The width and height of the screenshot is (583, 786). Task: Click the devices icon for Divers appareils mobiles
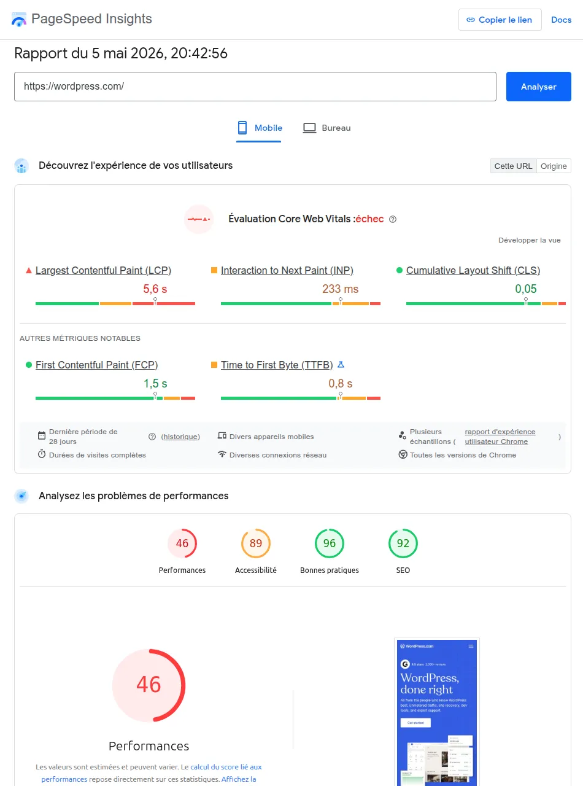[x=222, y=436]
